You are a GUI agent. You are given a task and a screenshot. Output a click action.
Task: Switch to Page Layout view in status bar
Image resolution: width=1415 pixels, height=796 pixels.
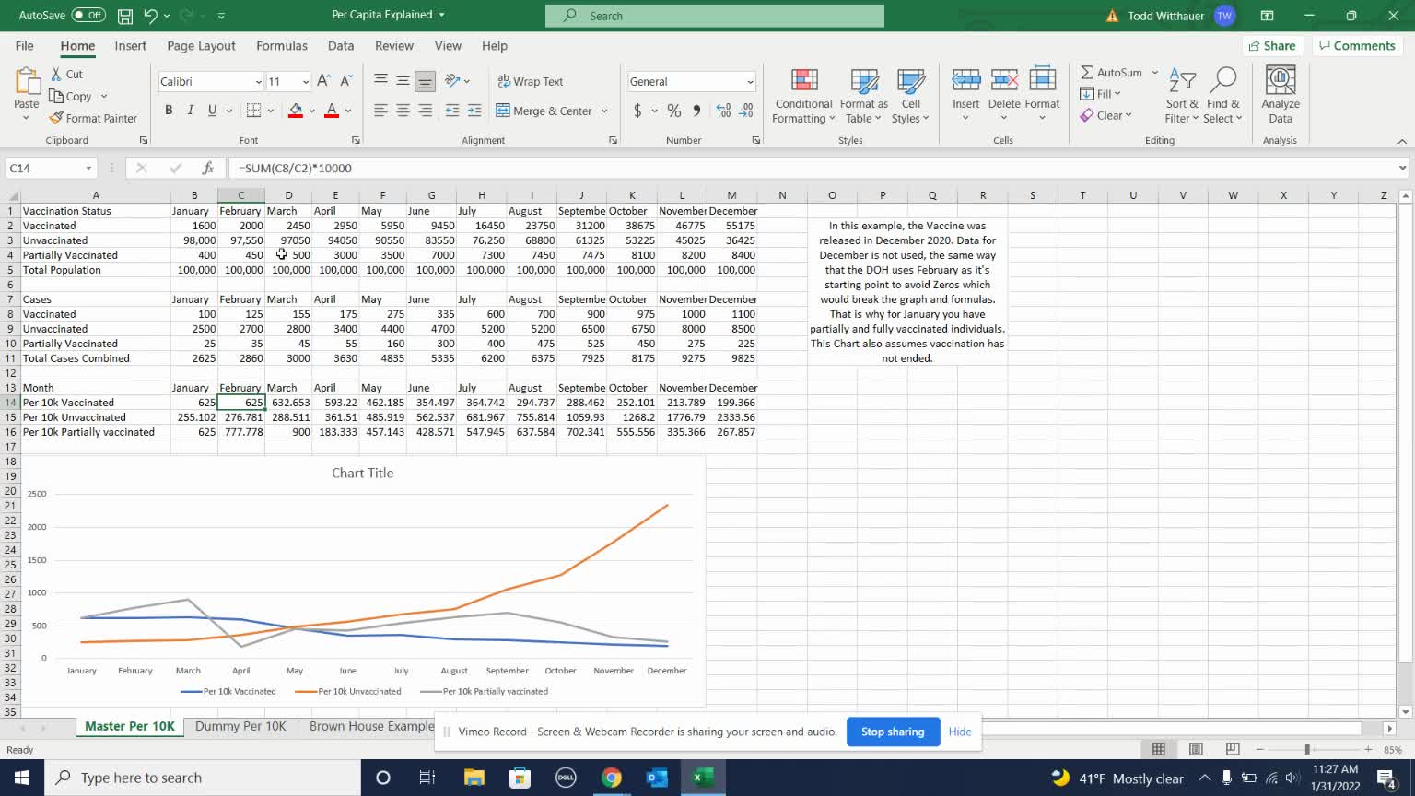(1196, 749)
